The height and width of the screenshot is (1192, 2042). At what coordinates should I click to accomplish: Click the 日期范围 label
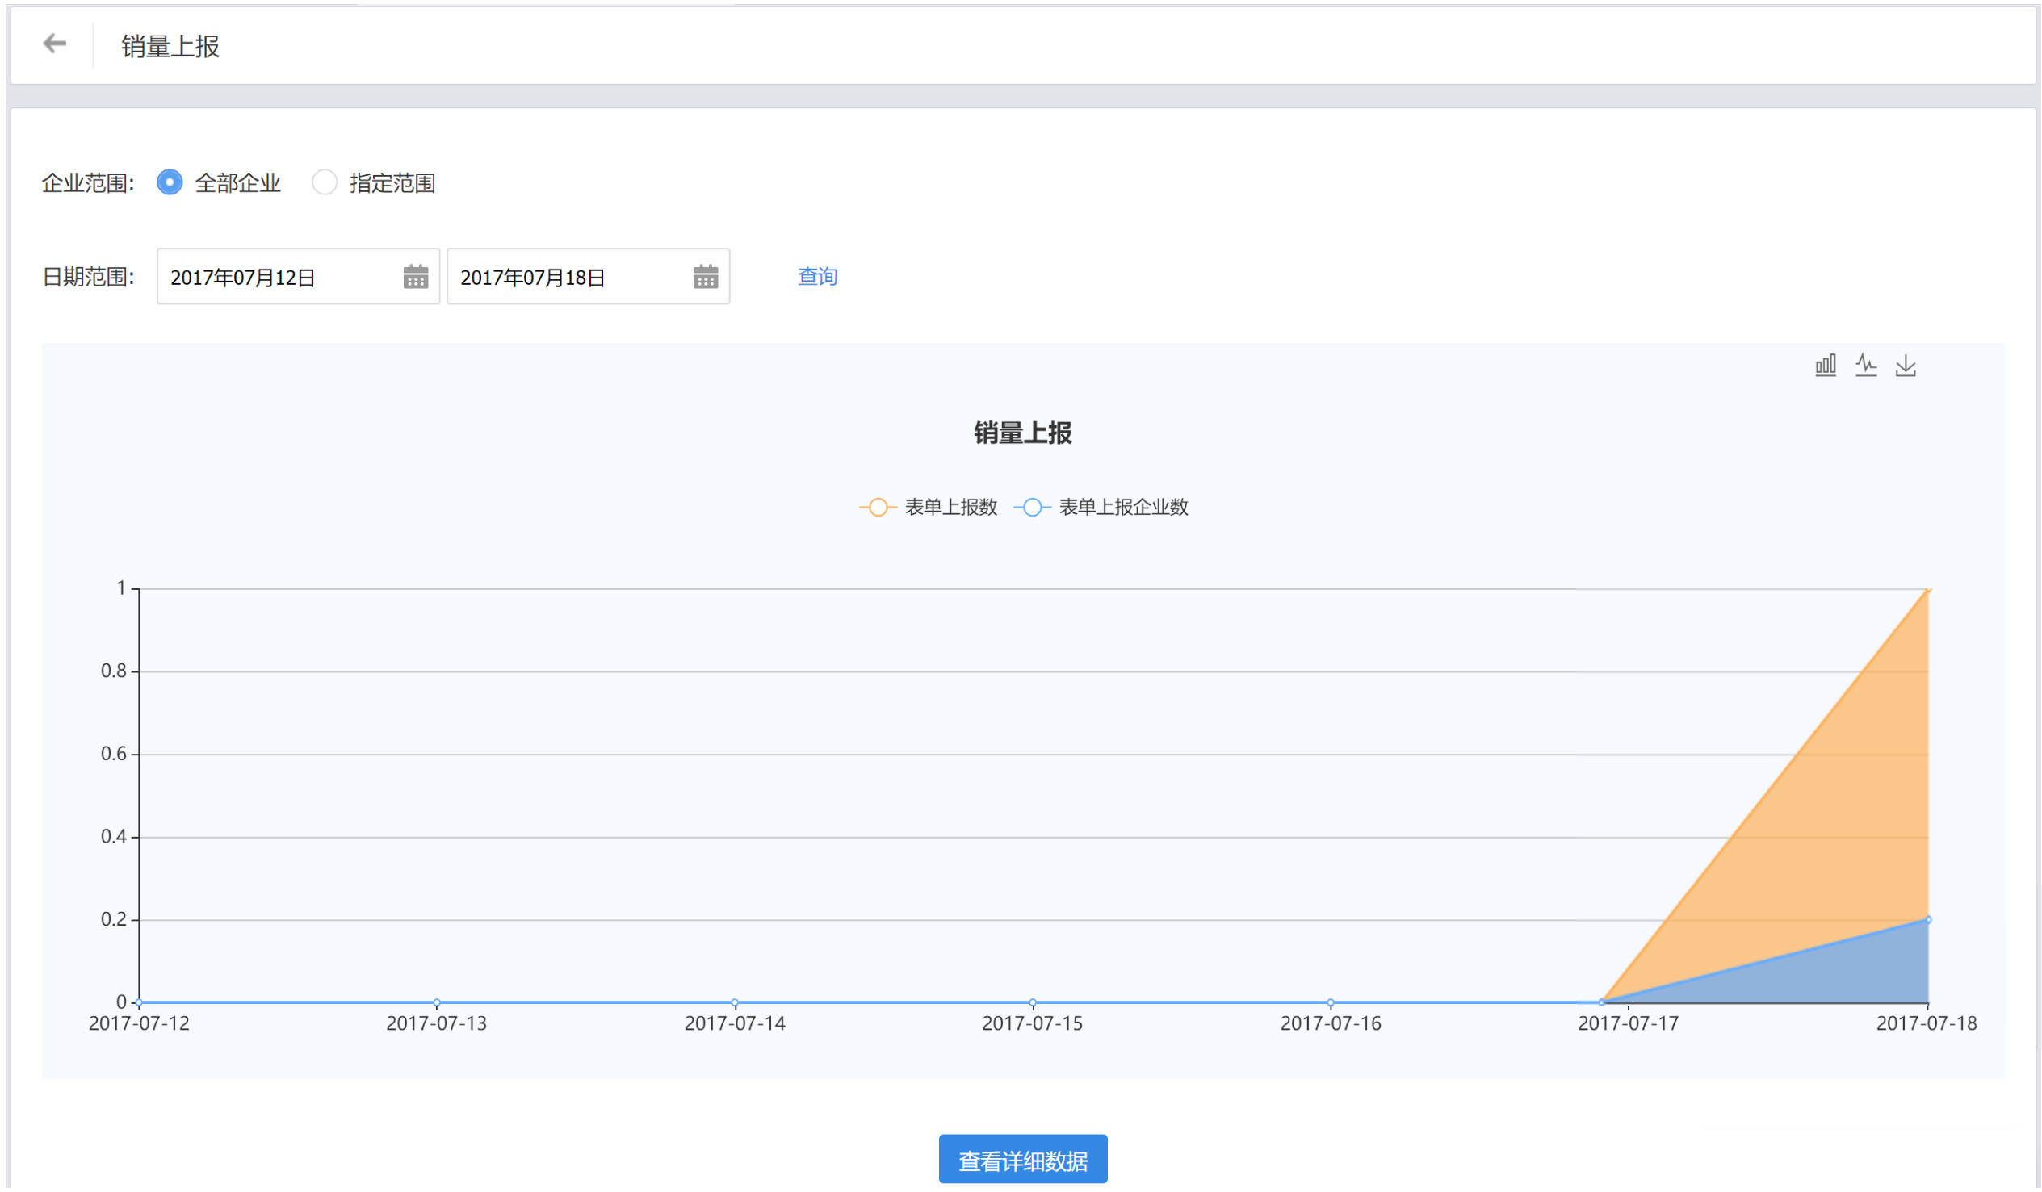click(x=87, y=277)
